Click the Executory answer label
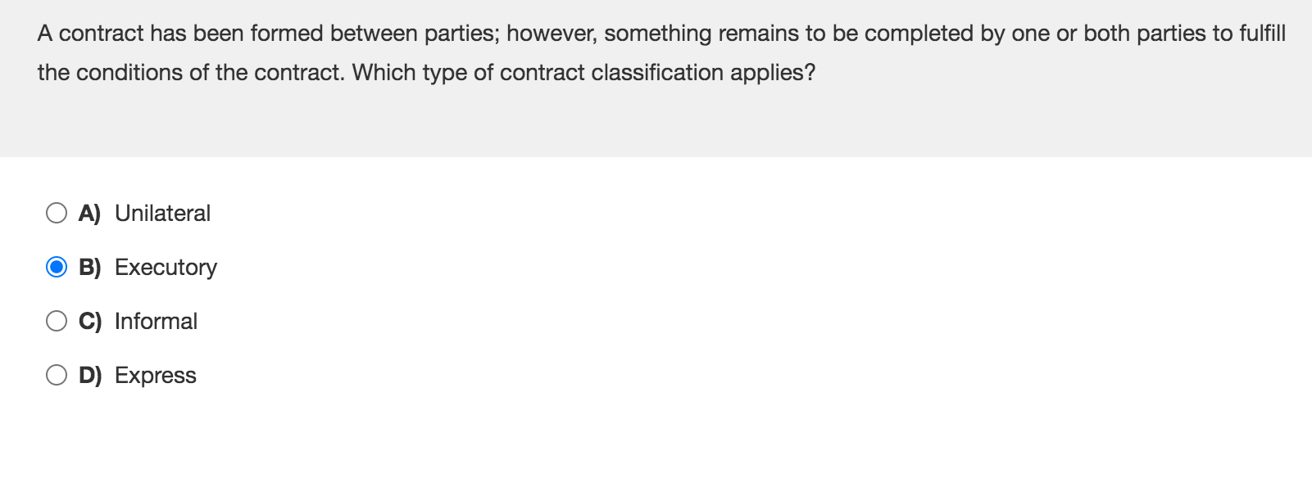This screenshot has width=1312, height=487. tap(166, 267)
